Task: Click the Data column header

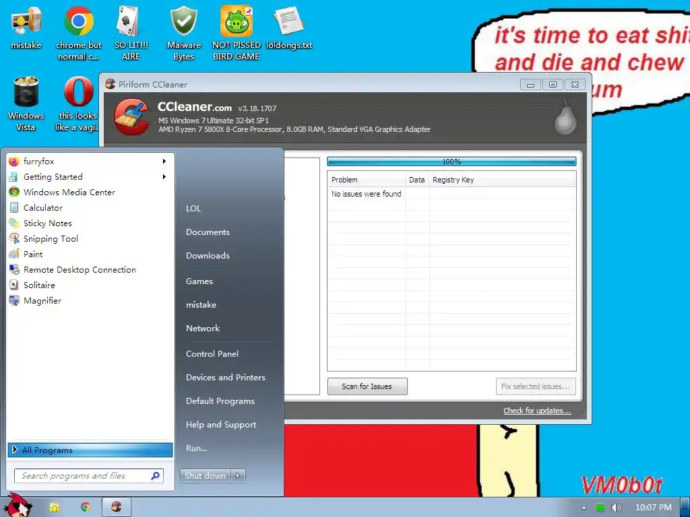Action: tap(416, 180)
